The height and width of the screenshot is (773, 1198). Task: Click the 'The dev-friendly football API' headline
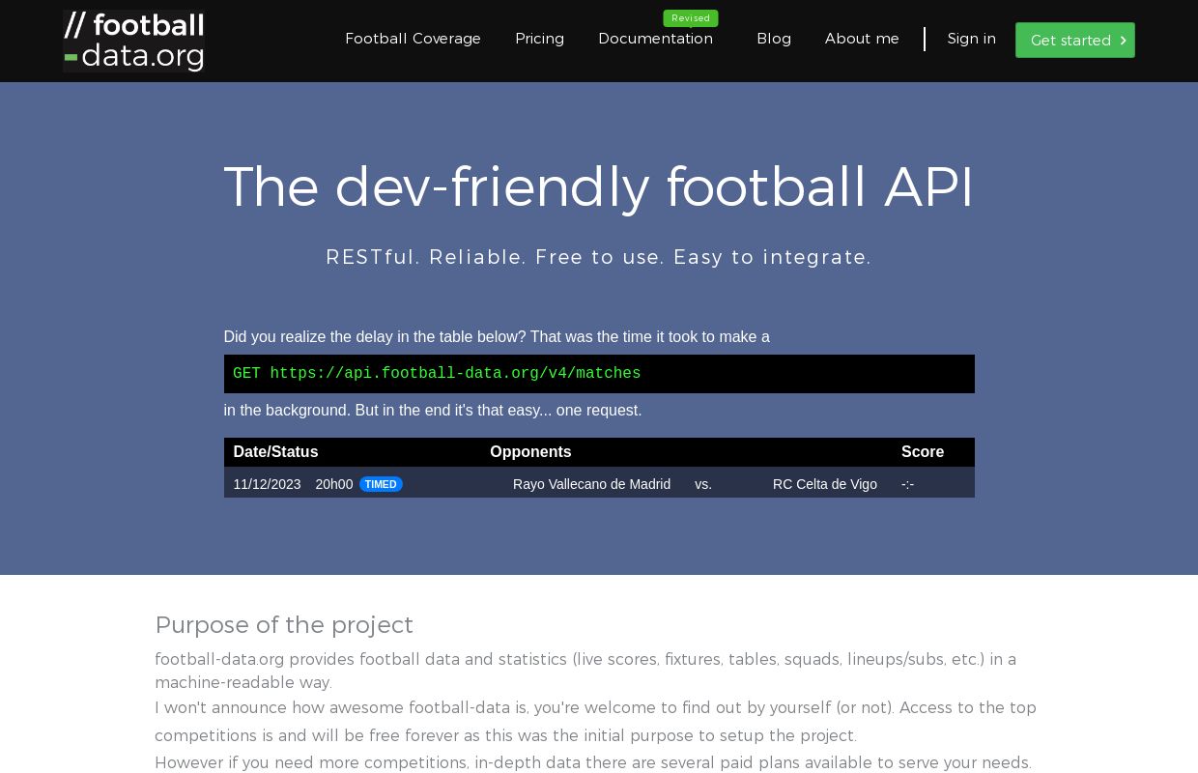[599, 186]
